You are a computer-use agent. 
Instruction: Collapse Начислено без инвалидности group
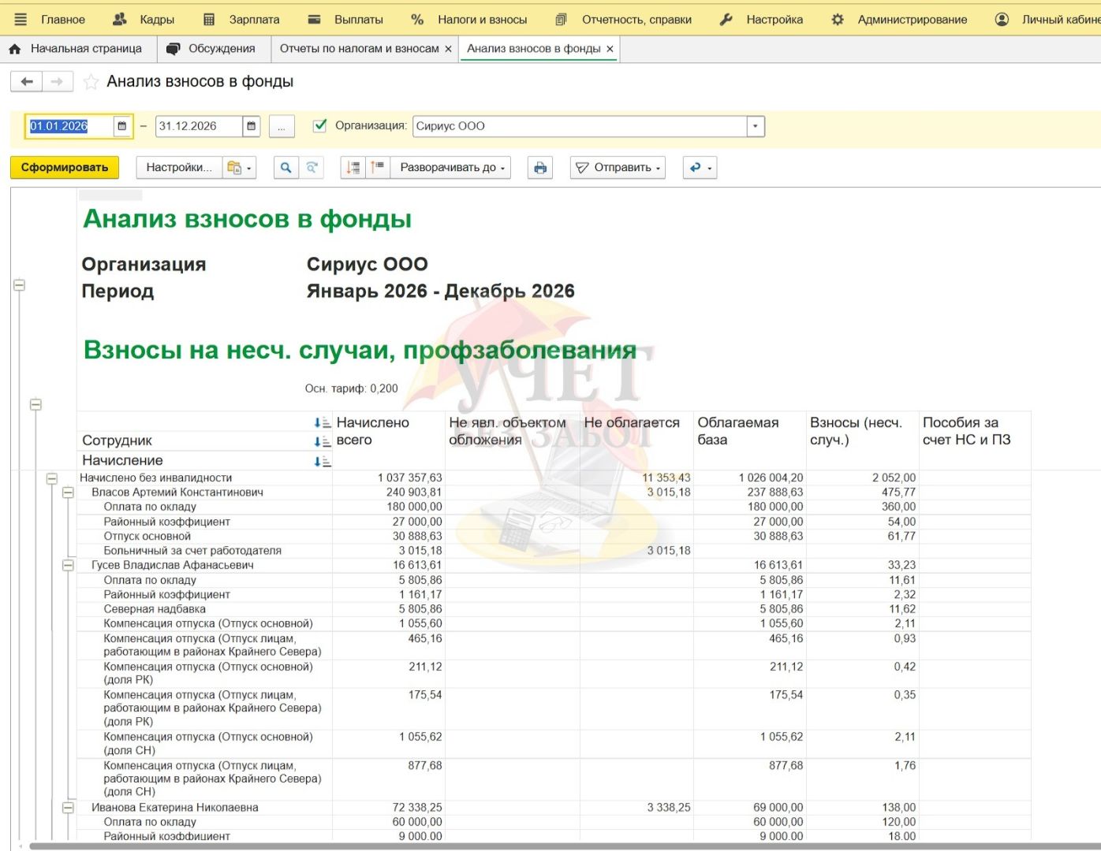[51, 478]
